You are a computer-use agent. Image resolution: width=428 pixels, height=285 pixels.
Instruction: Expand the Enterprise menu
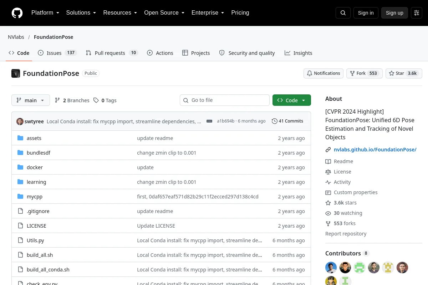[208, 13]
